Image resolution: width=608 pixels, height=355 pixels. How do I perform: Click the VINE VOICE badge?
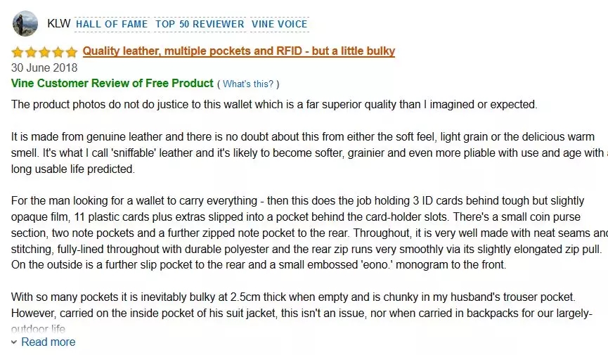tap(280, 24)
